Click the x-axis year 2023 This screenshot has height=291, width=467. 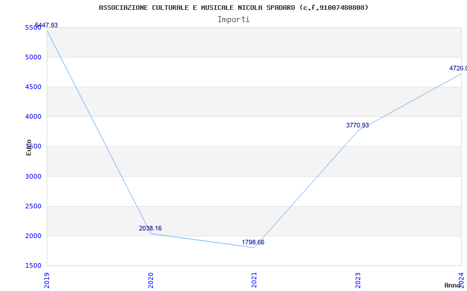[358, 280]
